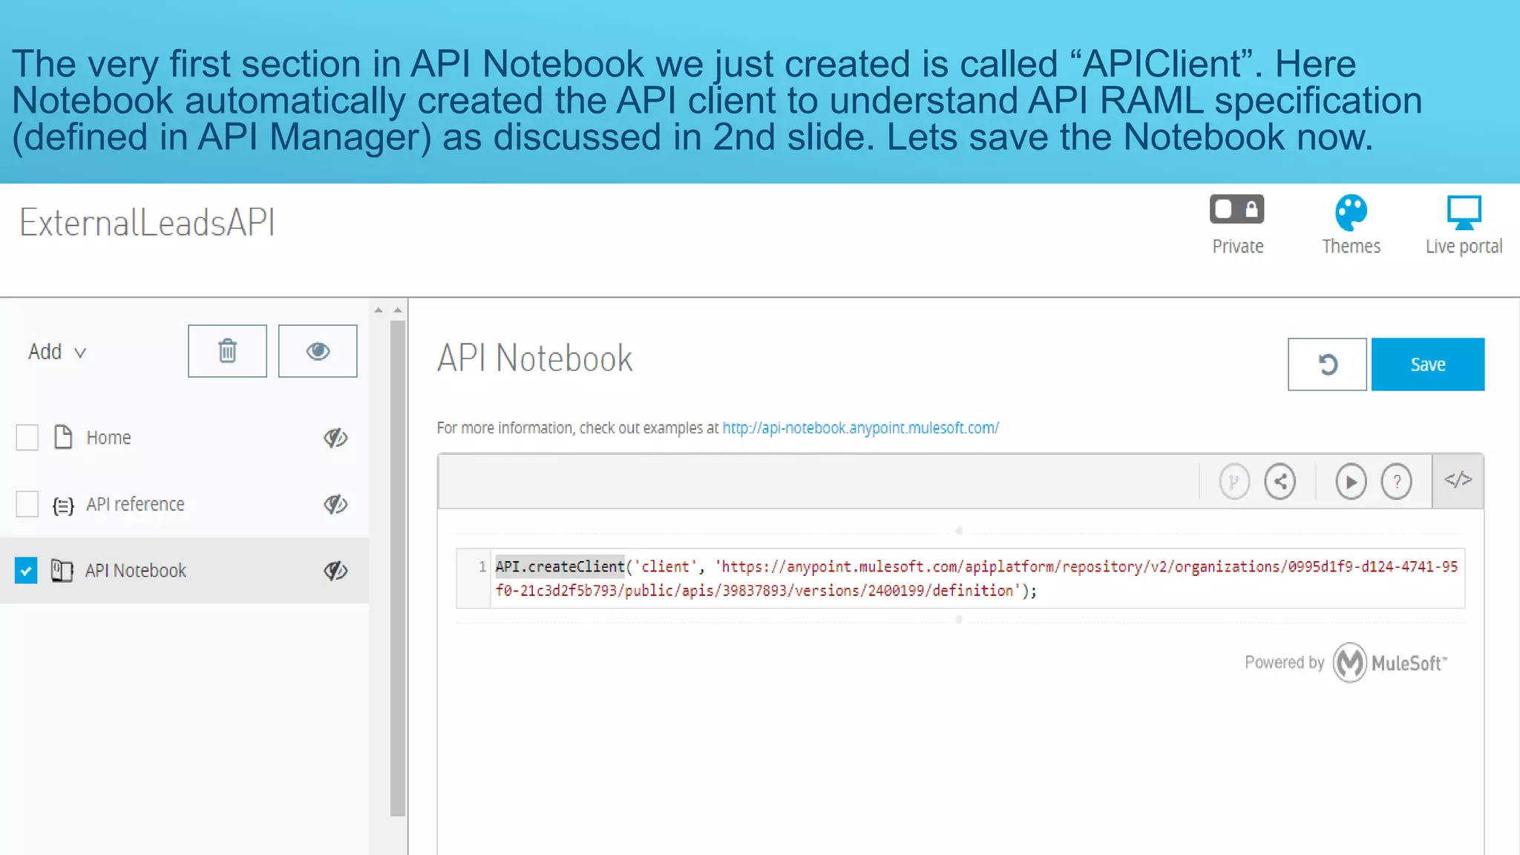Click the notebook fork icon
The width and height of the screenshot is (1520, 855).
[1234, 482]
